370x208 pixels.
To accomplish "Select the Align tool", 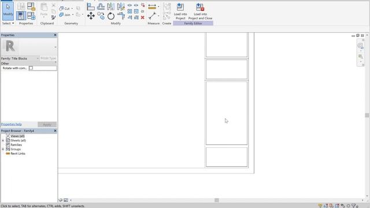I will click(91, 6).
